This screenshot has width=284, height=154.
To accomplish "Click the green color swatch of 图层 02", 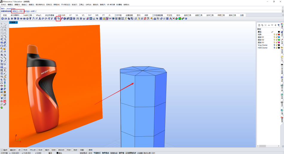I will [279, 40].
